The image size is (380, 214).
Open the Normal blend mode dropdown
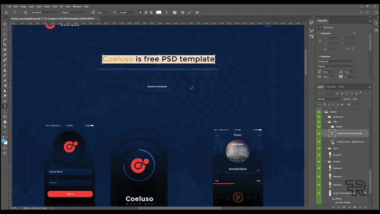tap(329, 99)
